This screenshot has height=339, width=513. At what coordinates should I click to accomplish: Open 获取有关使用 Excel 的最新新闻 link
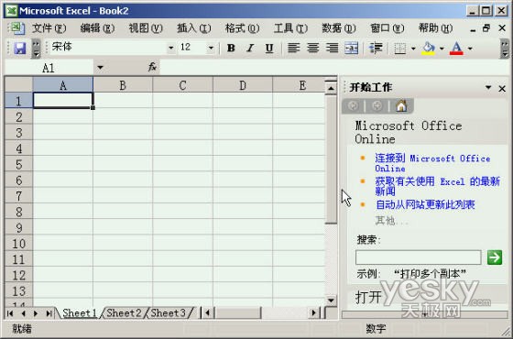point(438,186)
